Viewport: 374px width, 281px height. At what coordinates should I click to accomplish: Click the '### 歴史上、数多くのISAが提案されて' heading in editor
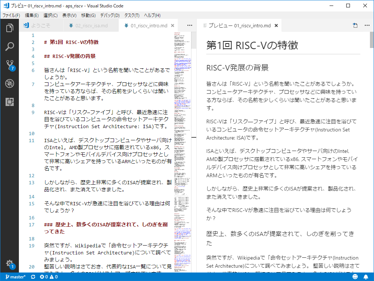[106, 228]
